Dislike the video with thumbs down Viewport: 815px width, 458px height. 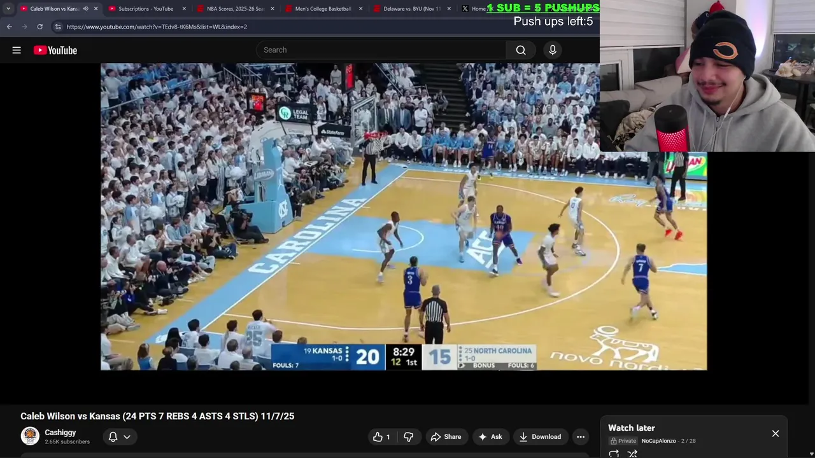pos(409,437)
